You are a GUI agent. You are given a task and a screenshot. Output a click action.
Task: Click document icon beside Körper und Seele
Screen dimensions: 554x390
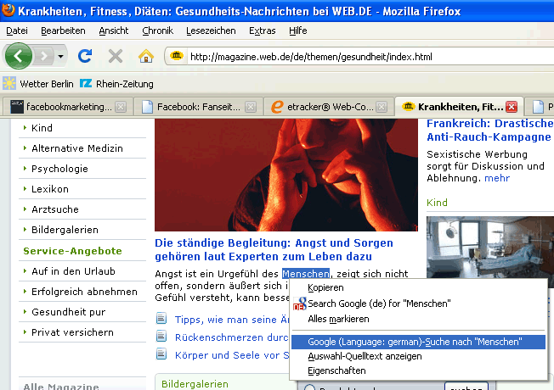[161, 354]
